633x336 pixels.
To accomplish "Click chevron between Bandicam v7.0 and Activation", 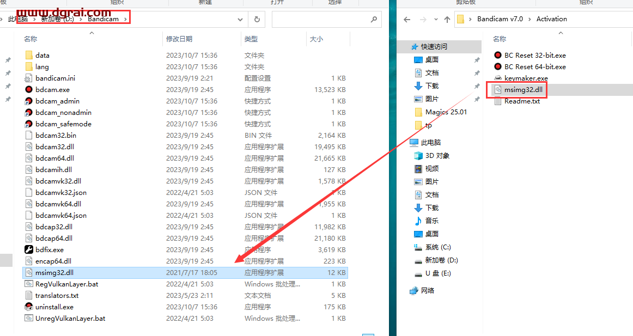I will click(x=529, y=19).
